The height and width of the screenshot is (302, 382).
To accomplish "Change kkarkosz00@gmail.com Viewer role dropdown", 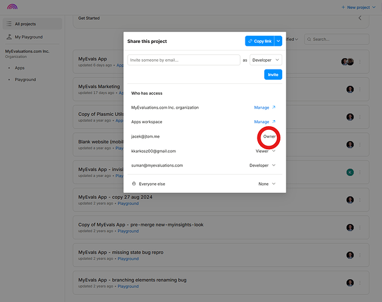I will coord(266,151).
